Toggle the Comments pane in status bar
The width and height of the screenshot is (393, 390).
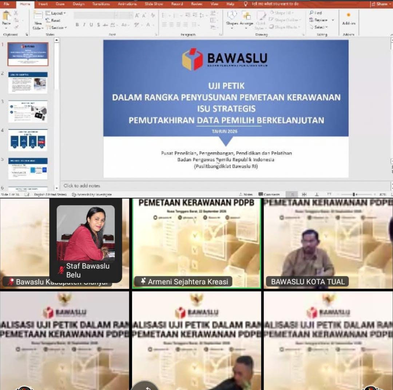click(269, 194)
